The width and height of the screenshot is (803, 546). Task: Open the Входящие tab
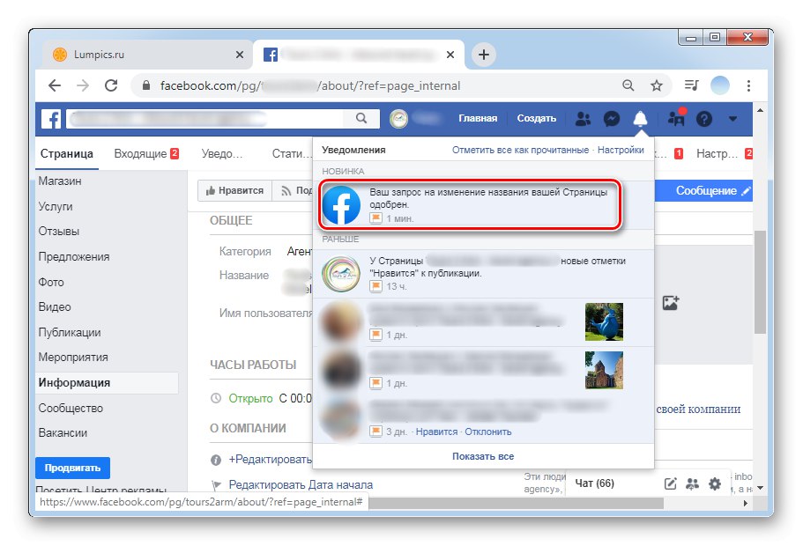click(x=146, y=153)
